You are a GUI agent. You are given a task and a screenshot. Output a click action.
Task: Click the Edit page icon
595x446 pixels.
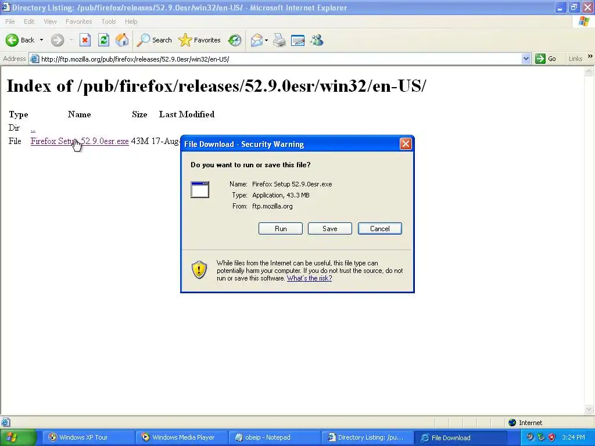(298, 40)
